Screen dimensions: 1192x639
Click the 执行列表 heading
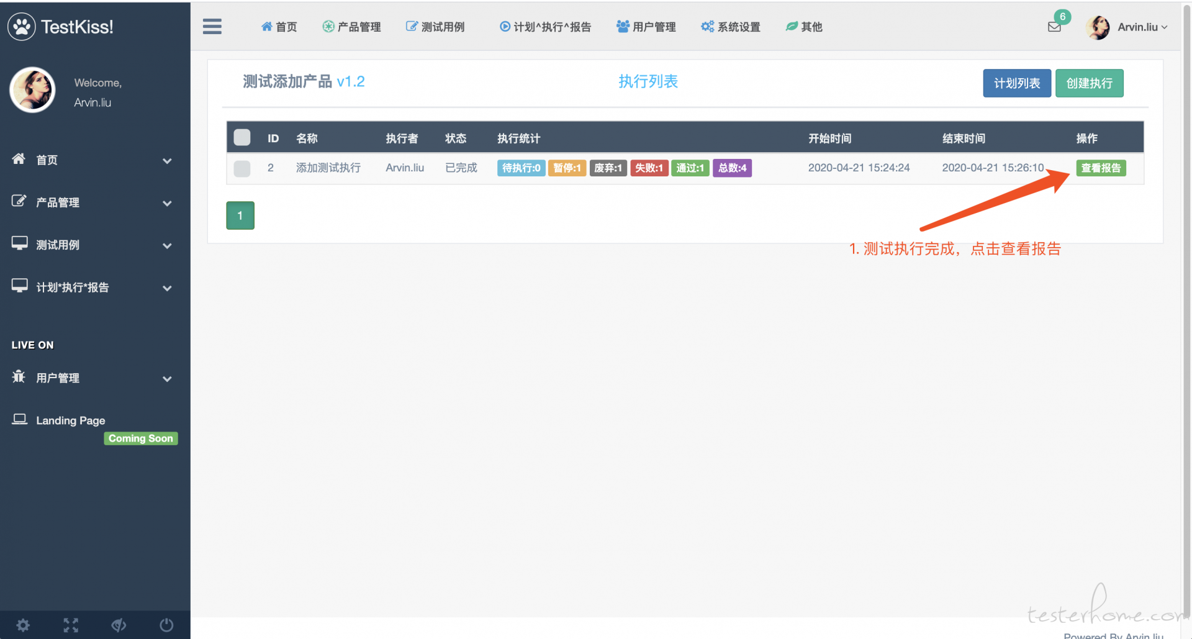tap(648, 81)
